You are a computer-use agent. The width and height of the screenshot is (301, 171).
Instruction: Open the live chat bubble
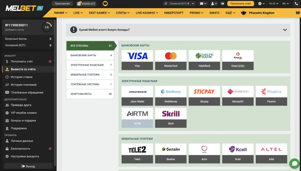[295, 163]
